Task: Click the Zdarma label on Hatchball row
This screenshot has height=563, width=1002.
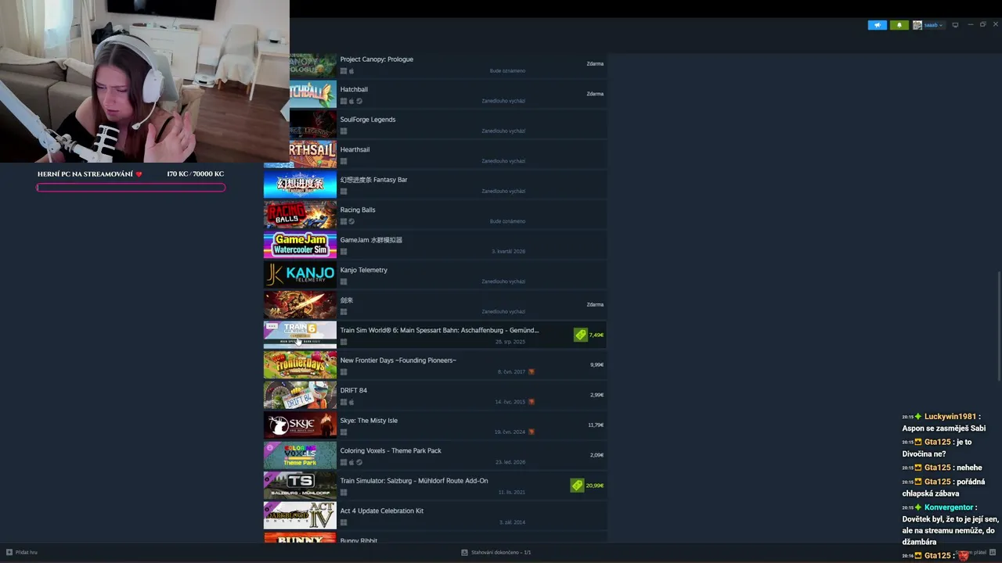Action: (595, 94)
